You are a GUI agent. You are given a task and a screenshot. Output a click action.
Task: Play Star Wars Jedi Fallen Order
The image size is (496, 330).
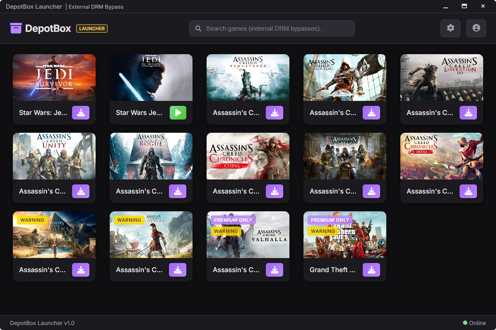178,113
